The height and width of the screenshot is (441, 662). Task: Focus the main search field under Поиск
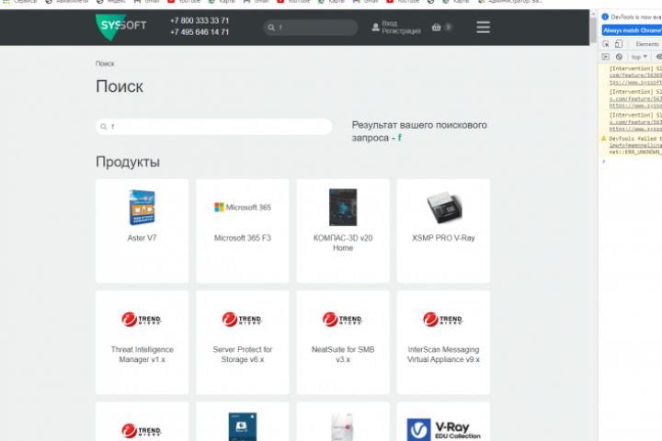tap(213, 127)
